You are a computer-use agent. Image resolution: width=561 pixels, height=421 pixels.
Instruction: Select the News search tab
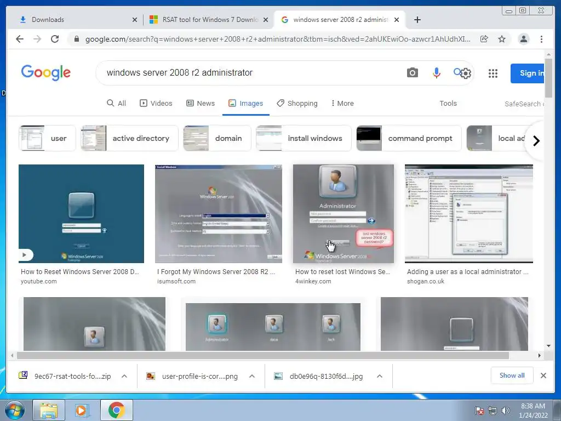pos(201,103)
